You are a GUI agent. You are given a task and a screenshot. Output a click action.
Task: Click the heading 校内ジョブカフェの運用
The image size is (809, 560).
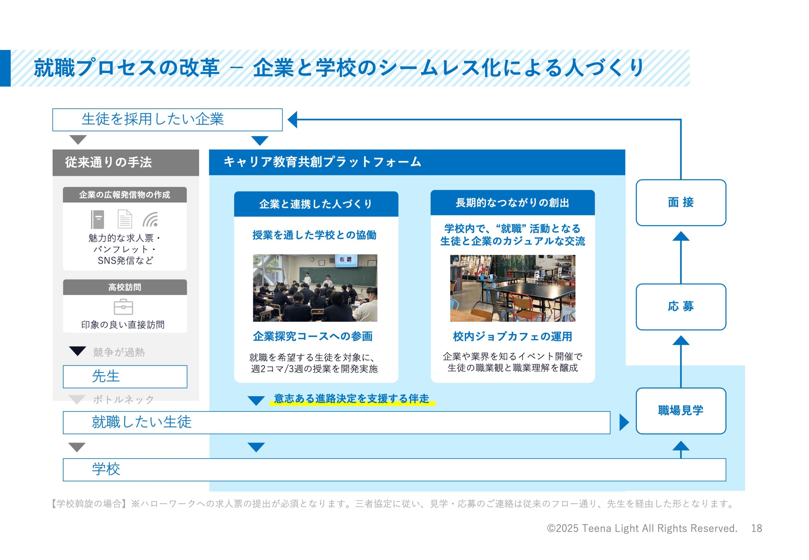pyautogui.click(x=513, y=336)
